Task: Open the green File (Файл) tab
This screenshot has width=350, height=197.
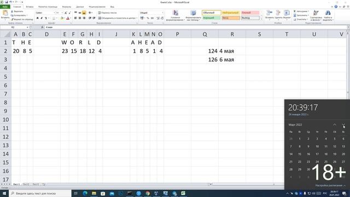Action: click(x=5, y=7)
